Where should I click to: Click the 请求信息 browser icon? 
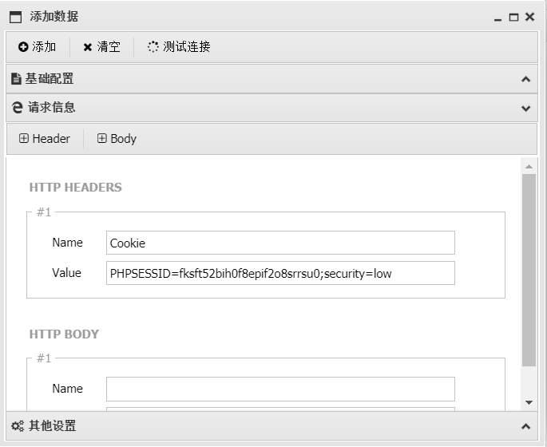(x=15, y=107)
